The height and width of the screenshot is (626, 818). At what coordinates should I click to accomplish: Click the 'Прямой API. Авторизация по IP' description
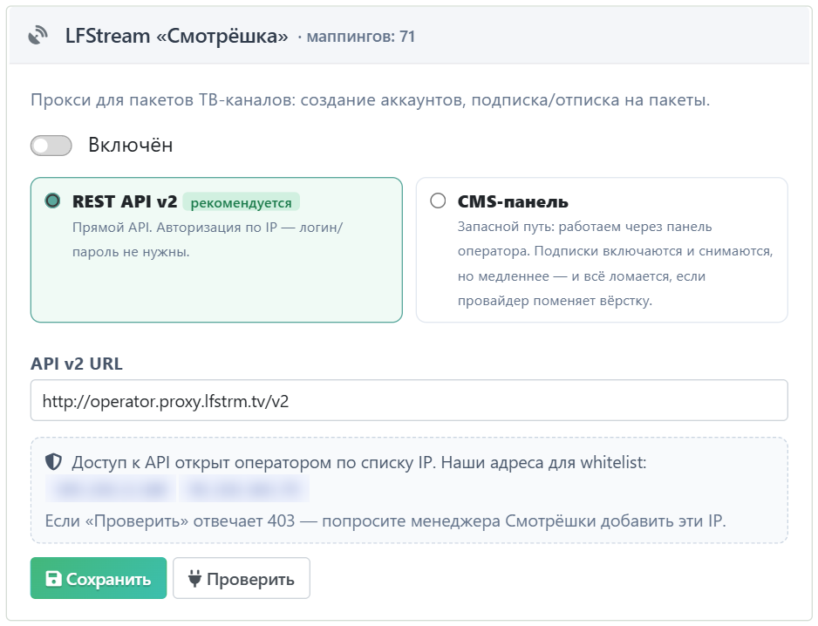coord(208,240)
